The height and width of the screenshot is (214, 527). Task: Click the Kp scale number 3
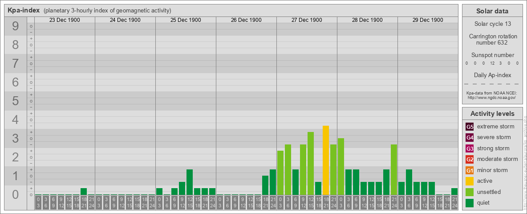(15, 138)
